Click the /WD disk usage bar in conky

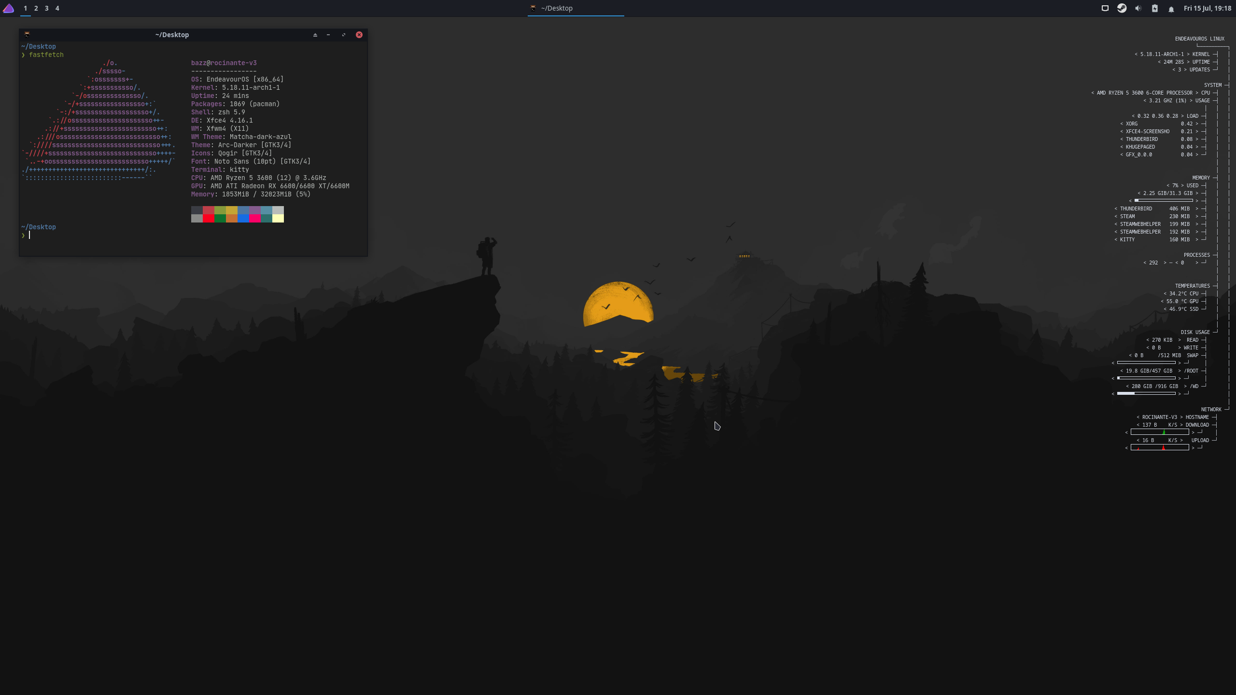coord(1146,393)
